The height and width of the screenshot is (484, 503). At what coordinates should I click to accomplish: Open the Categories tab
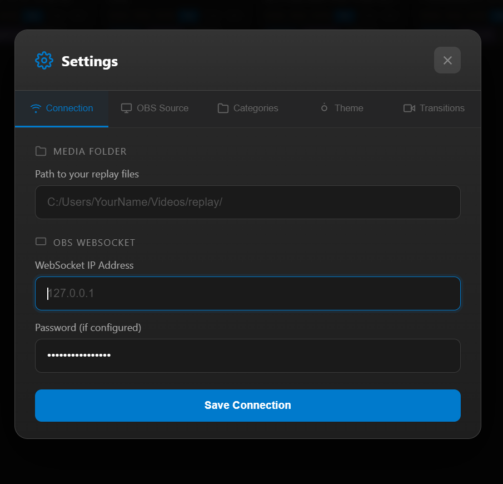coord(248,108)
